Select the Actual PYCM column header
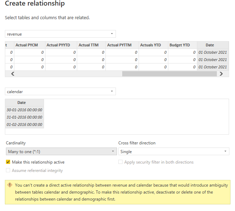The height and width of the screenshot is (211, 235). click(x=30, y=45)
